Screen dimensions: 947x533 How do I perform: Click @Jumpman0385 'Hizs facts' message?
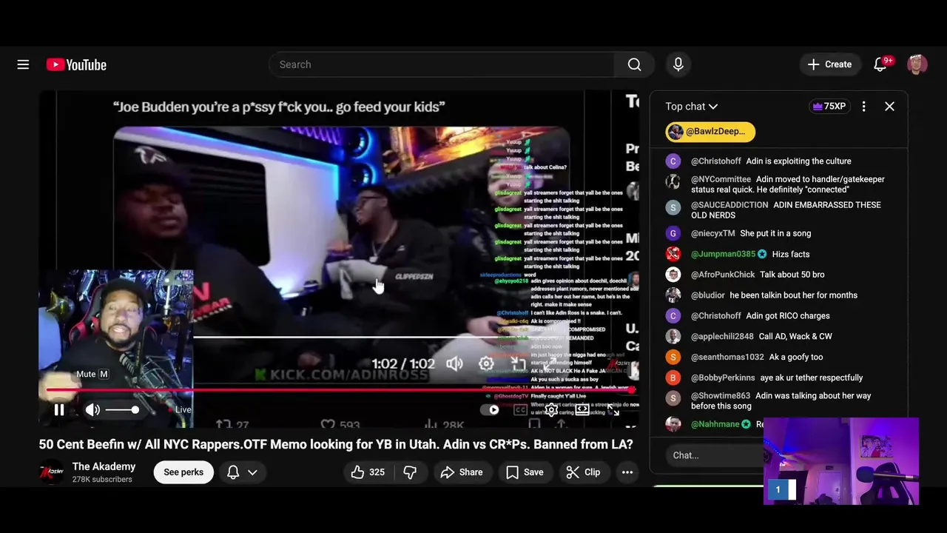tap(791, 254)
